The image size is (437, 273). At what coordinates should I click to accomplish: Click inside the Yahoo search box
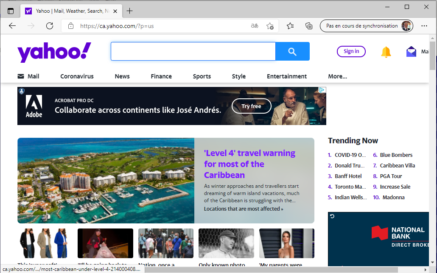(193, 51)
